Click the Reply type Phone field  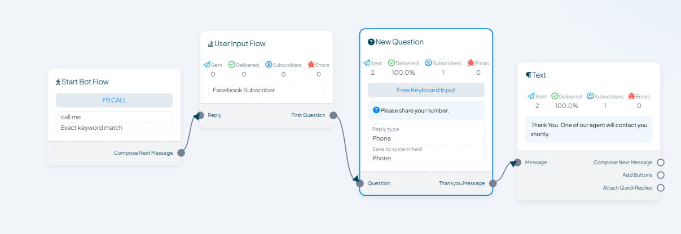tap(426, 134)
